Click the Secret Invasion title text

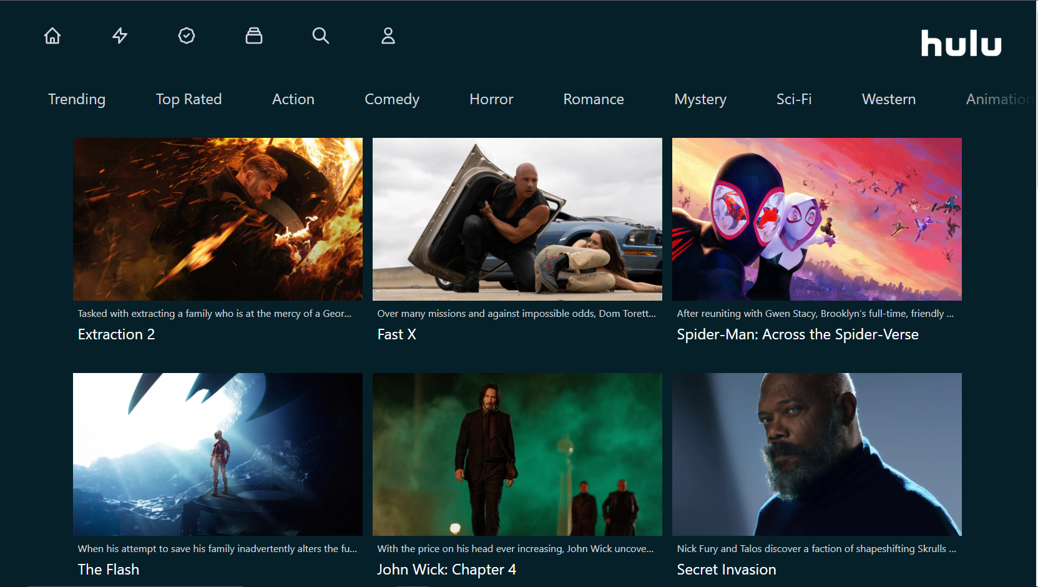727,570
